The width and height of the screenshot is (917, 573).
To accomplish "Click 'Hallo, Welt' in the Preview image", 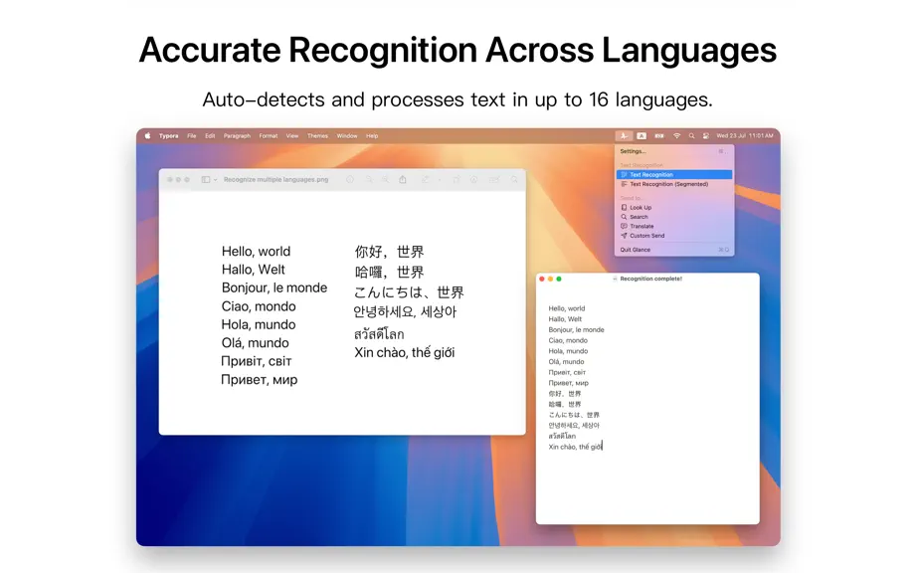I will pos(254,270).
